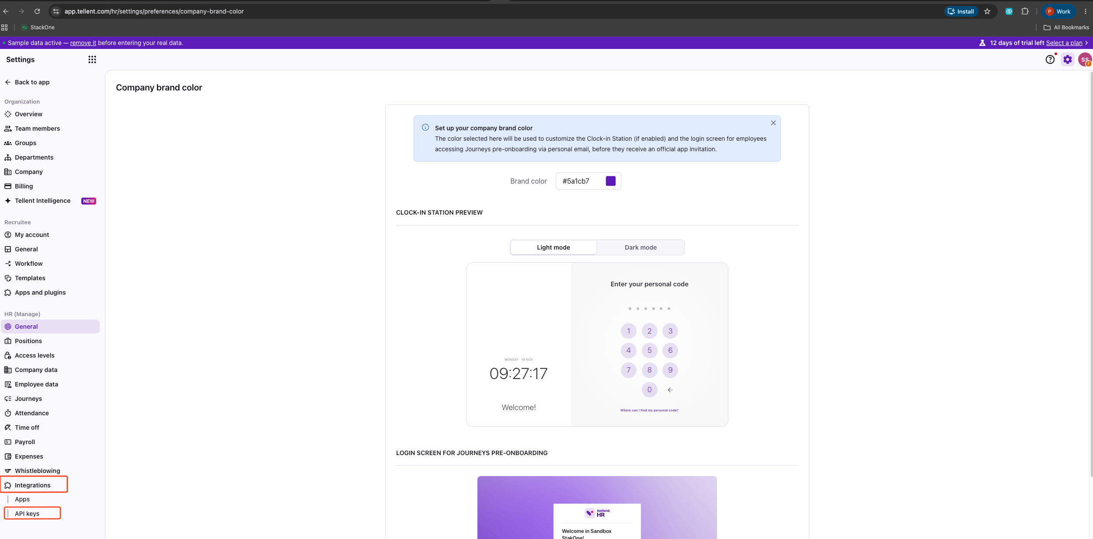Open Journeys settings

point(50,399)
